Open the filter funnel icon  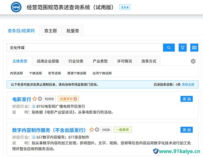pyautogui.click(x=183, y=48)
